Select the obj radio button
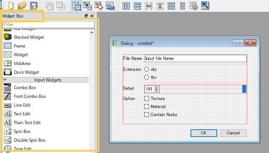Screen dimensions: 269x153 [x=146, y=69]
